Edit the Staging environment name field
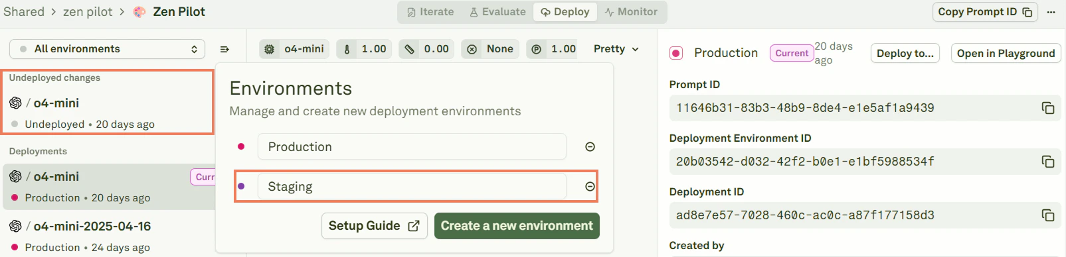Screen dimensions: 1066x257 [412, 187]
